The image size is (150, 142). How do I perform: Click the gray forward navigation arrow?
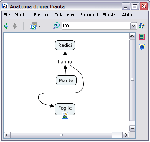point(15,26)
